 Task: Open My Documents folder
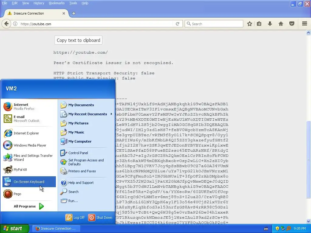(x=86, y=105)
